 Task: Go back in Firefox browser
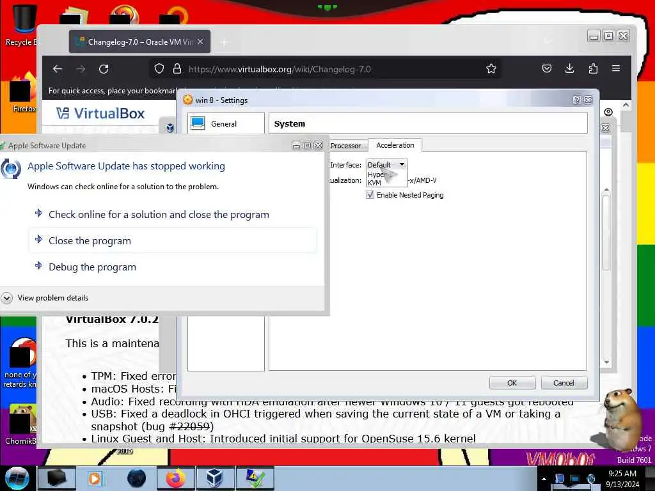[x=58, y=69]
